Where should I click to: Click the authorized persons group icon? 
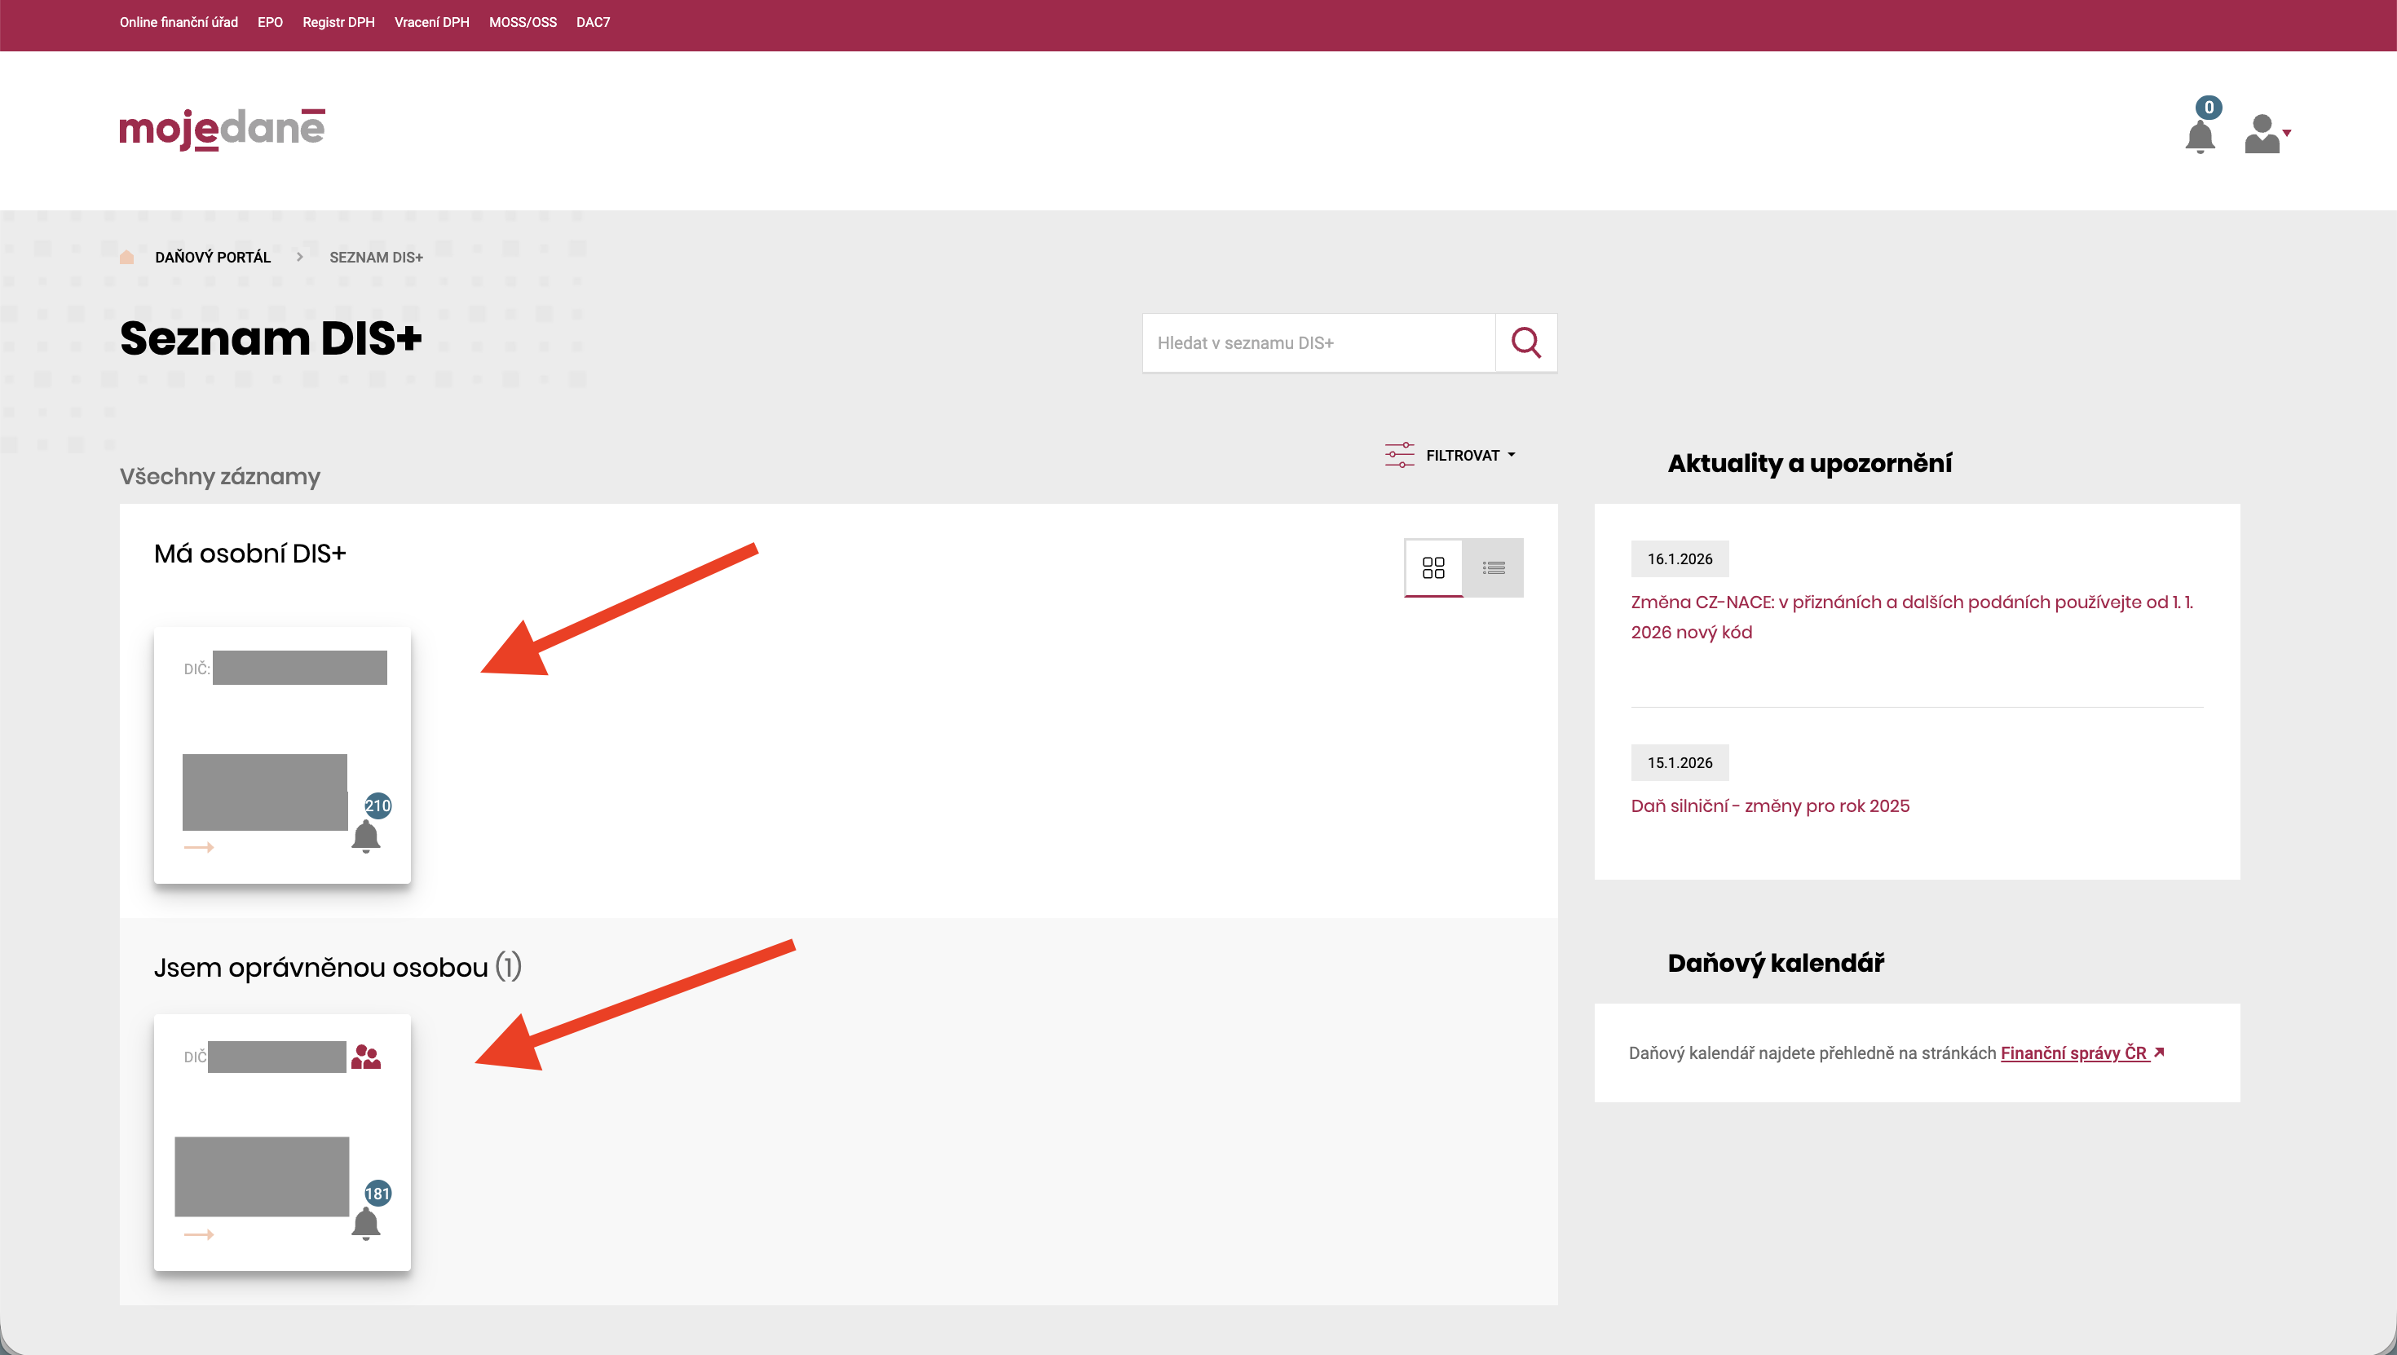(366, 1057)
